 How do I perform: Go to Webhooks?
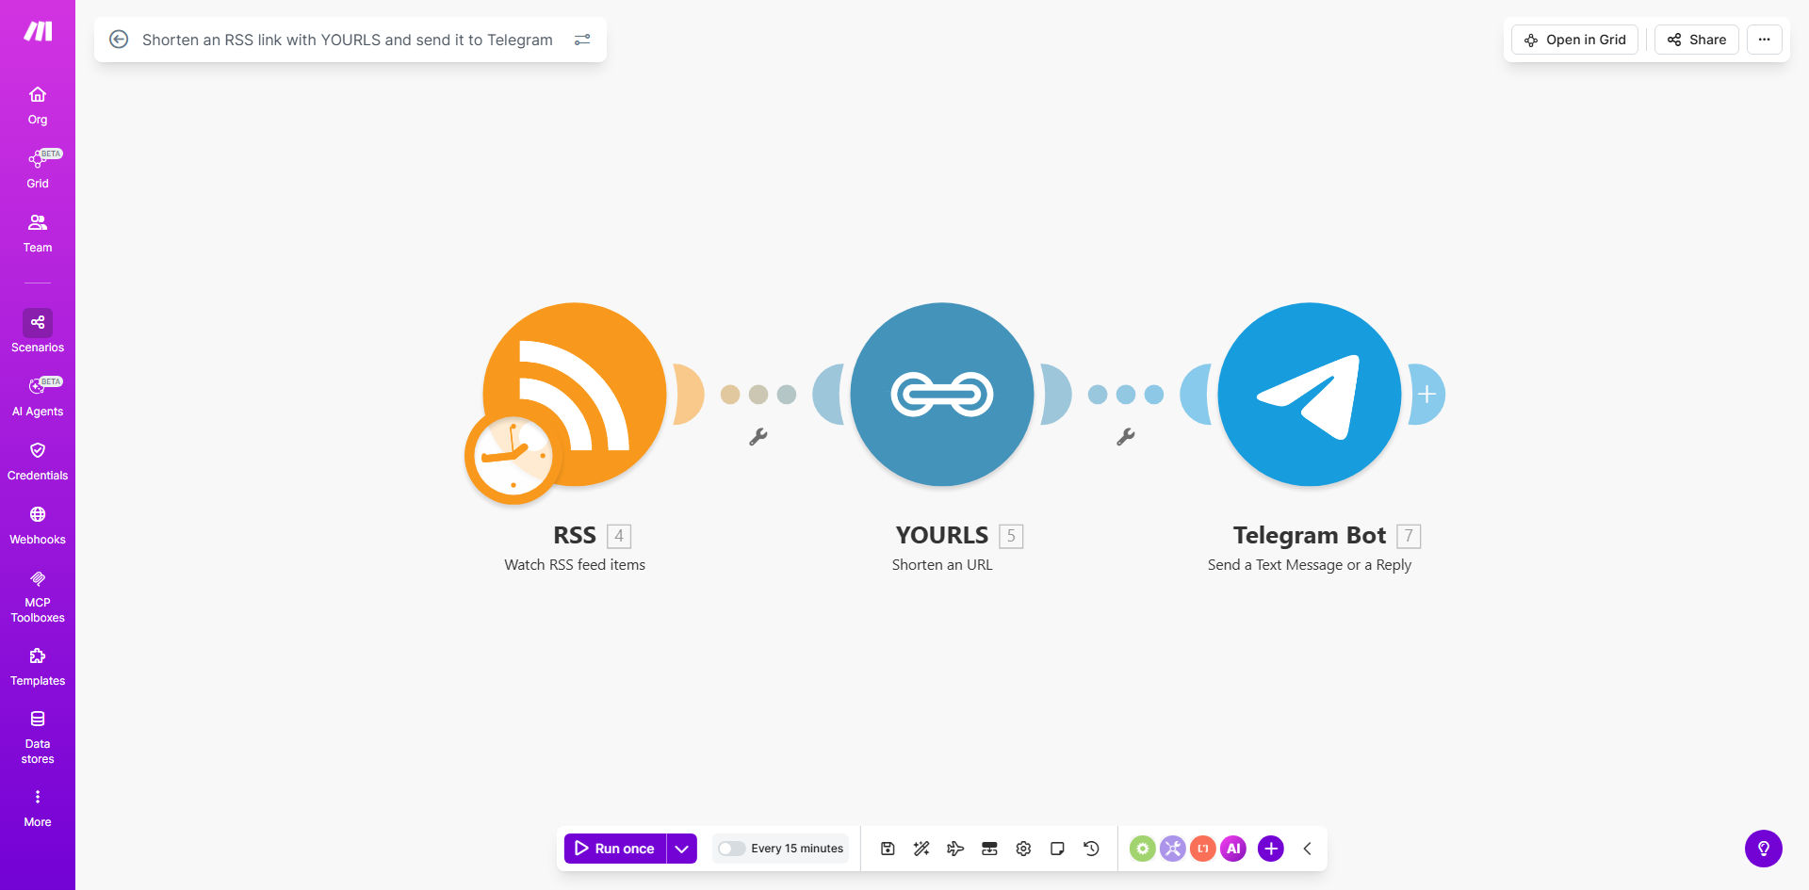click(x=38, y=525)
